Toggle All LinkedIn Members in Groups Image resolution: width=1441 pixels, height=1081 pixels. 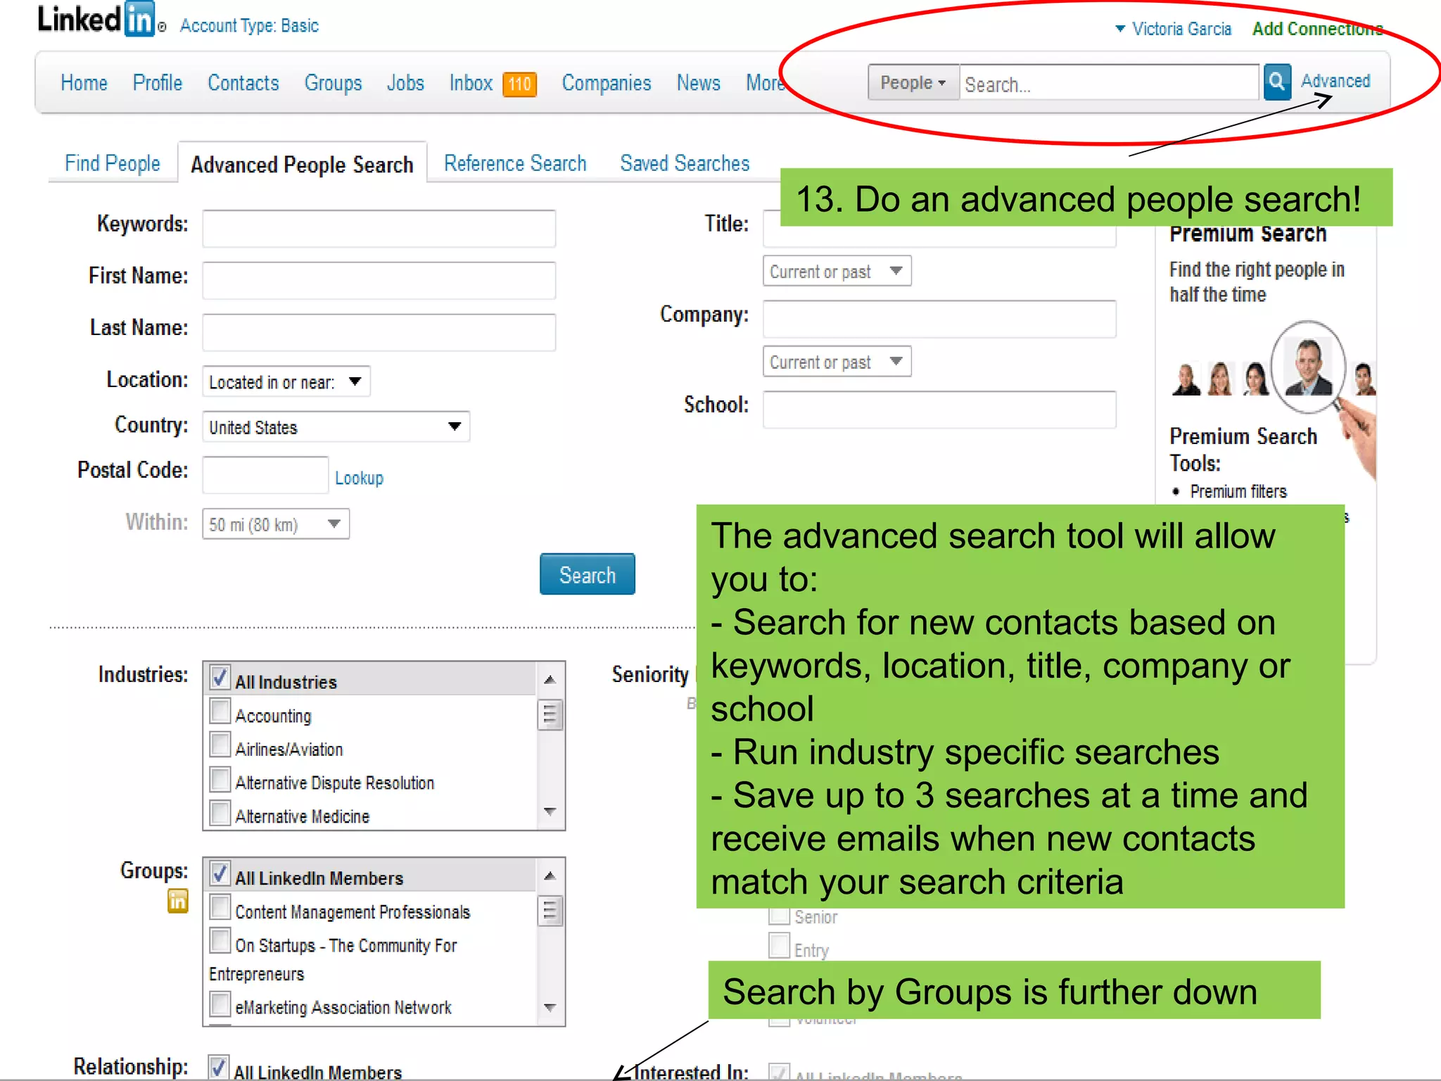[220, 874]
